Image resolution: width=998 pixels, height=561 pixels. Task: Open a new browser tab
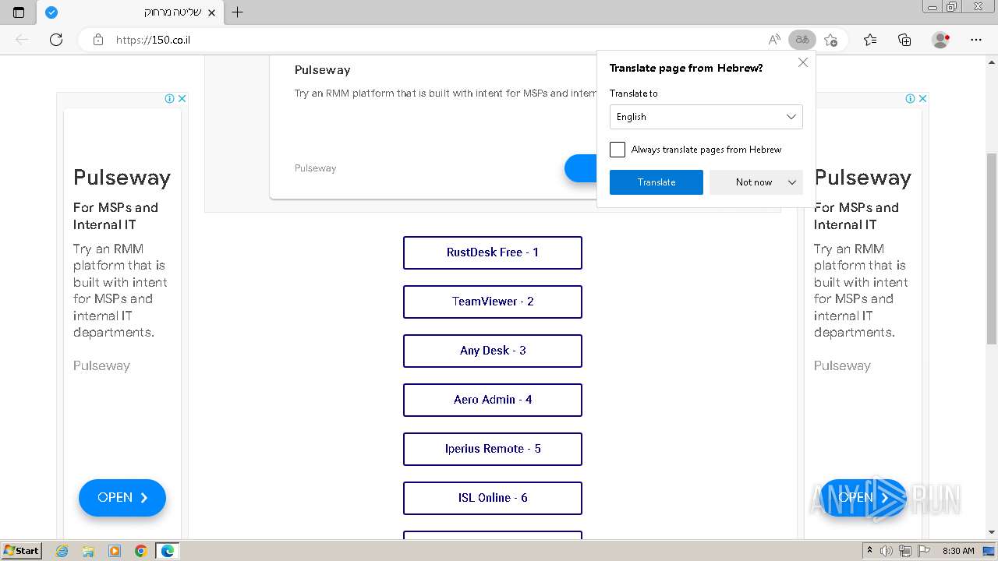(x=238, y=12)
